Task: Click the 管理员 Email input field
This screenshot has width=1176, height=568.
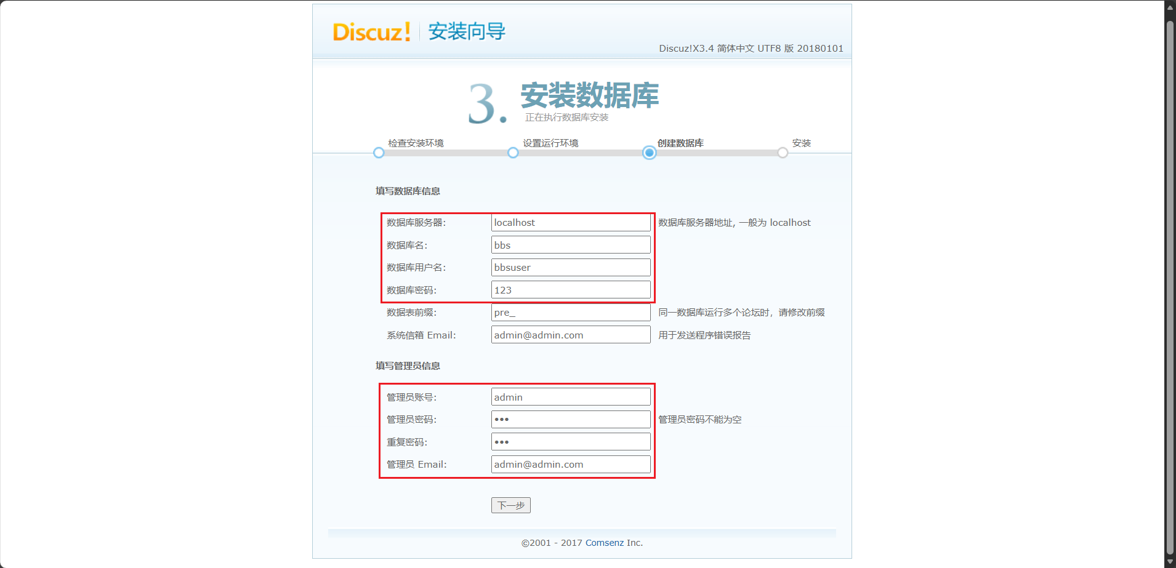Action: (571, 464)
